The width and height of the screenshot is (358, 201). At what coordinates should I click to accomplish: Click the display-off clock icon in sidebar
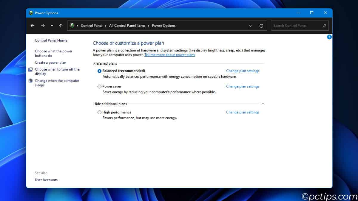pyautogui.click(x=30, y=69)
